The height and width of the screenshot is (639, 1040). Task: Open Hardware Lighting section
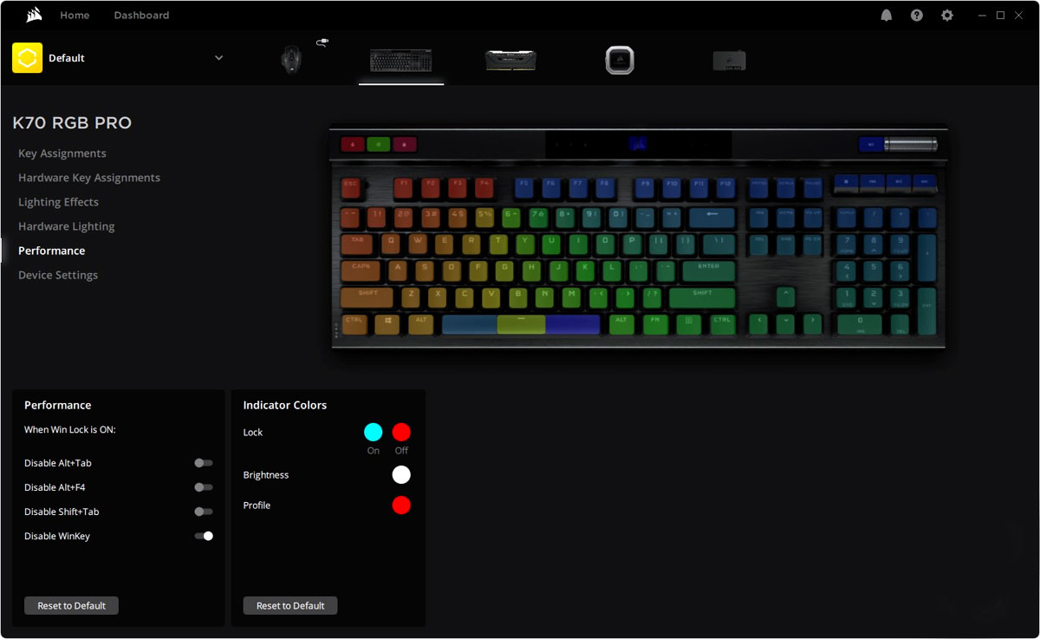(67, 226)
